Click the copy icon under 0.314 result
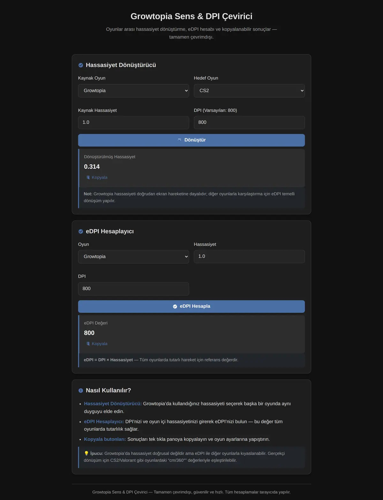 click(88, 178)
